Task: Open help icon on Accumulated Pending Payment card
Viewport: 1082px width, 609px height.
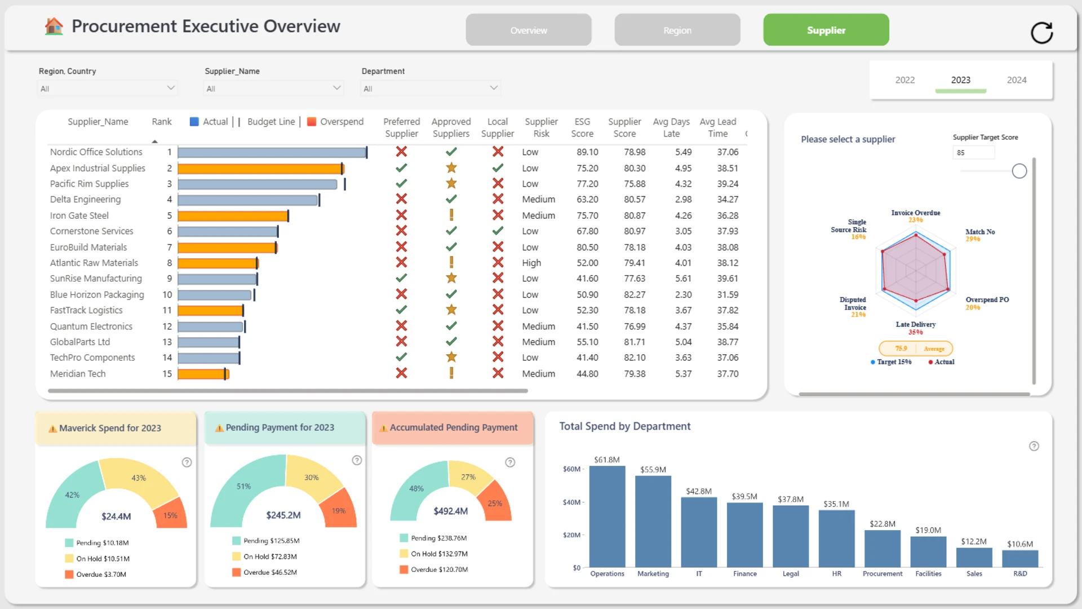Action: 510,462
